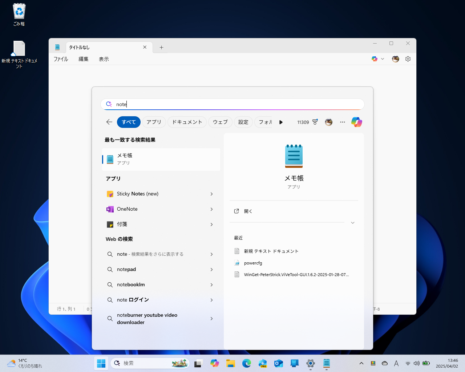
Task: Switch to Notepad via its taskbar icon
Action: pyautogui.click(x=327, y=363)
